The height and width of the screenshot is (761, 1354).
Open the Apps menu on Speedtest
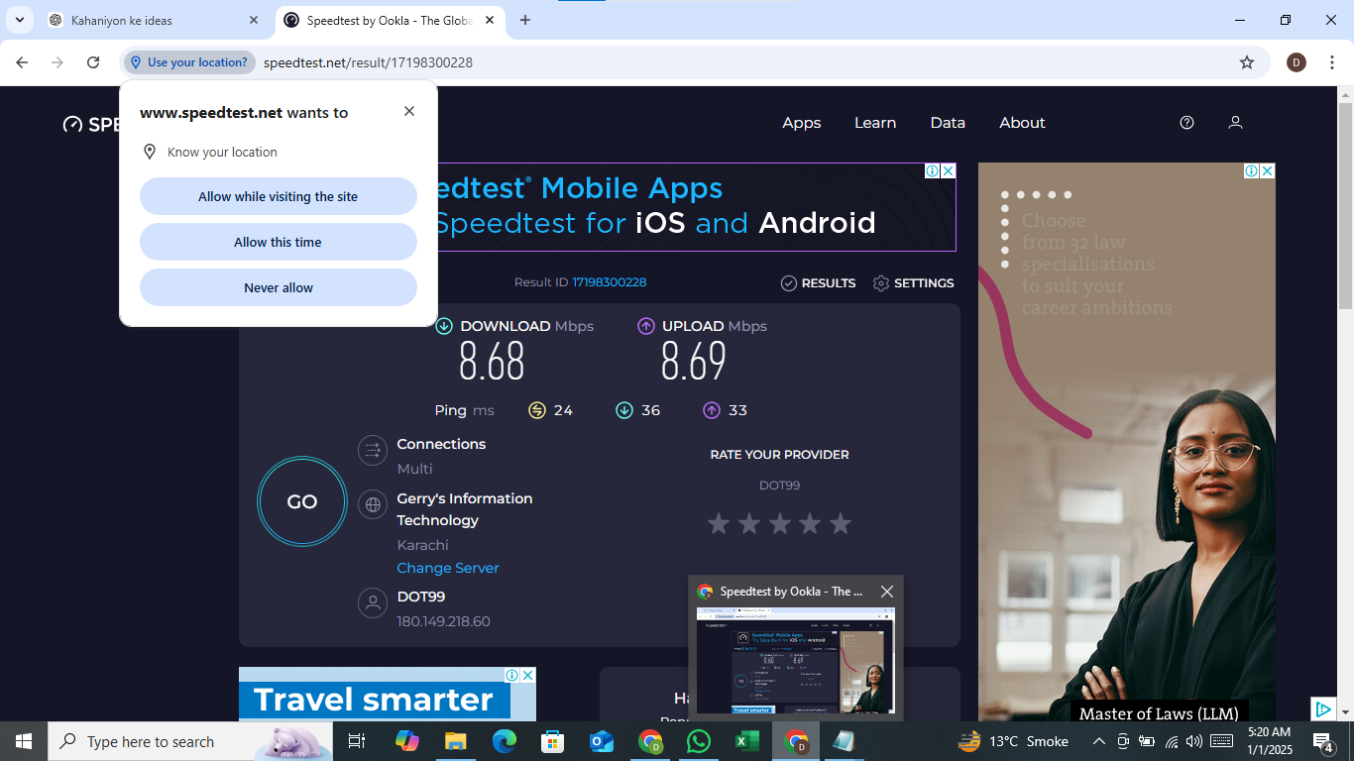(802, 123)
